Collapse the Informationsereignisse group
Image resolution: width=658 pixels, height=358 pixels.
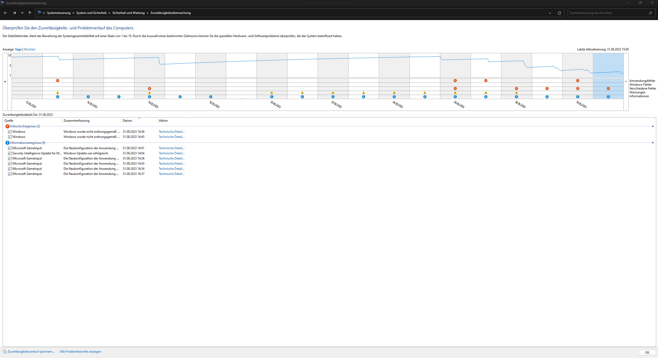pyautogui.click(x=653, y=143)
